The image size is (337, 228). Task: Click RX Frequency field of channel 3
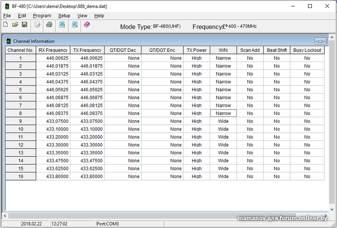click(x=53, y=74)
